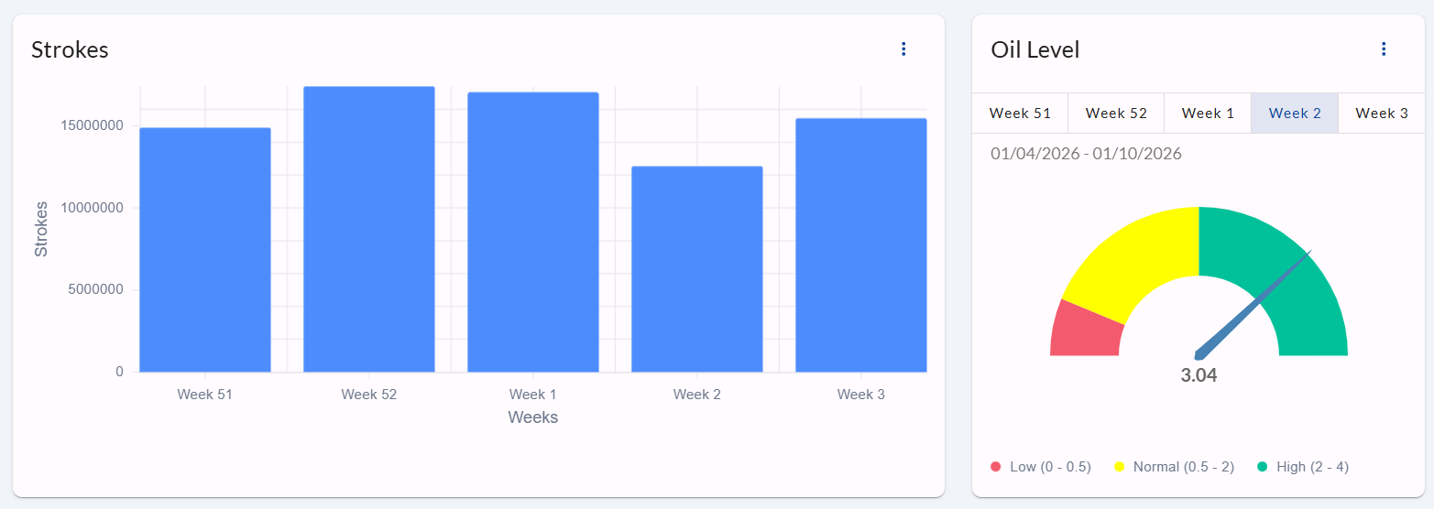Toggle the Low (0 - 0.5) legend item
The width and height of the screenshot is (1434, 509).
point(1041,467)
